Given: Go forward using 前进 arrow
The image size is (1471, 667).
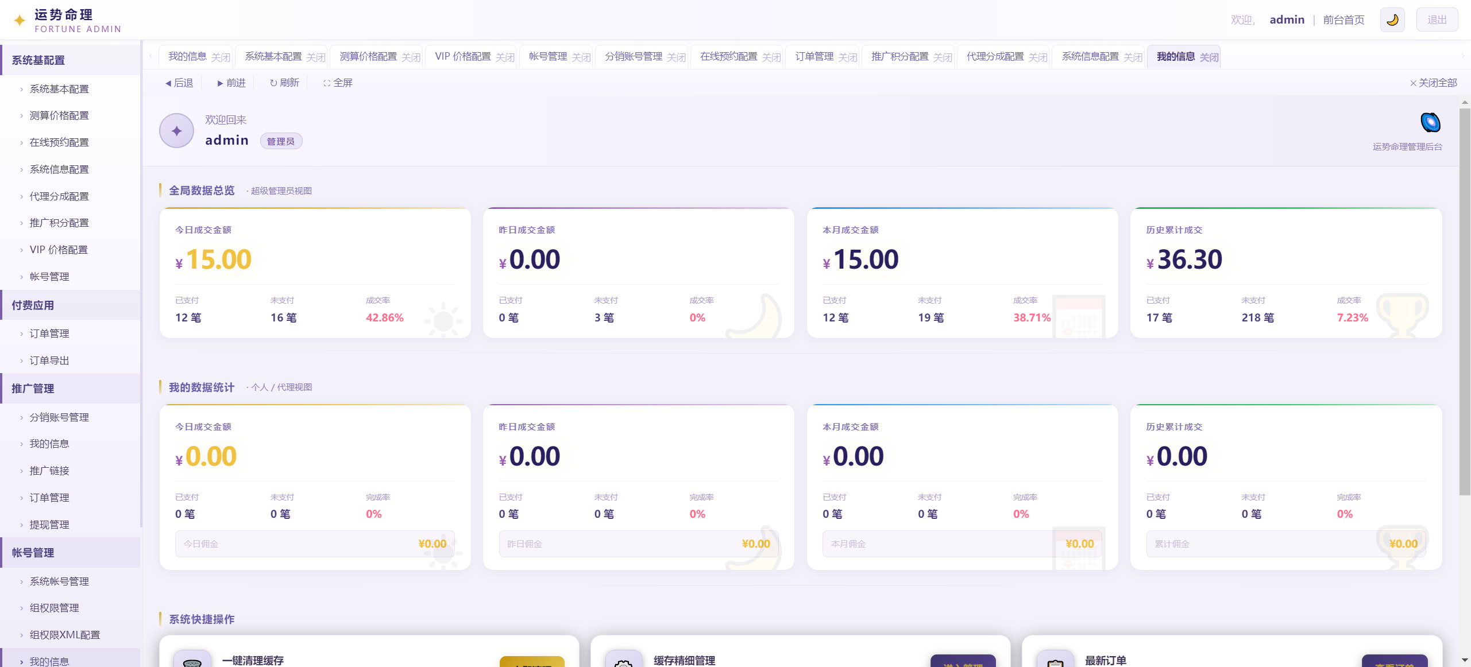Looking at the screenshot, I should [x=231, y=83].
